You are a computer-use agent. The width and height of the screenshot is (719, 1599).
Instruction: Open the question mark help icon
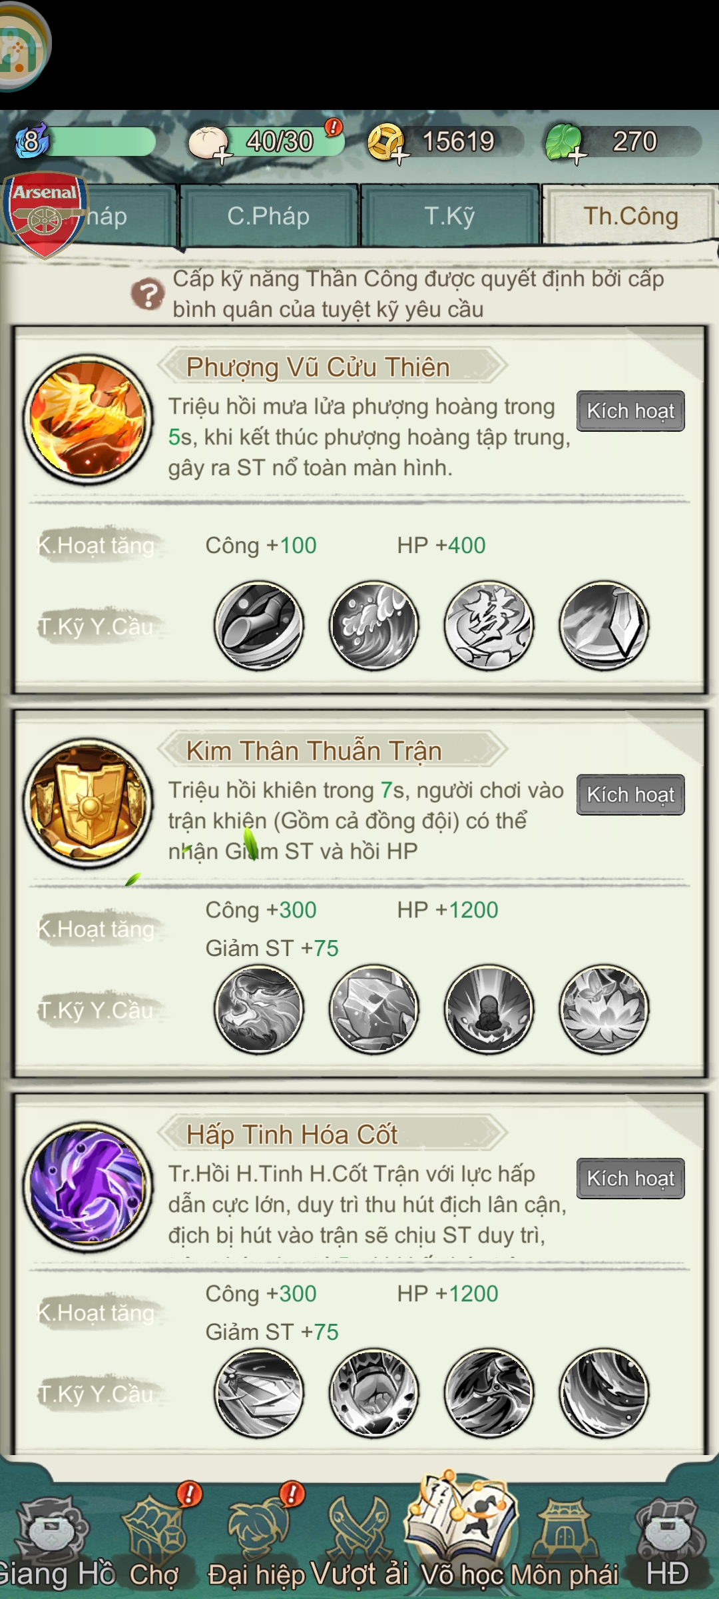(147, 294)
